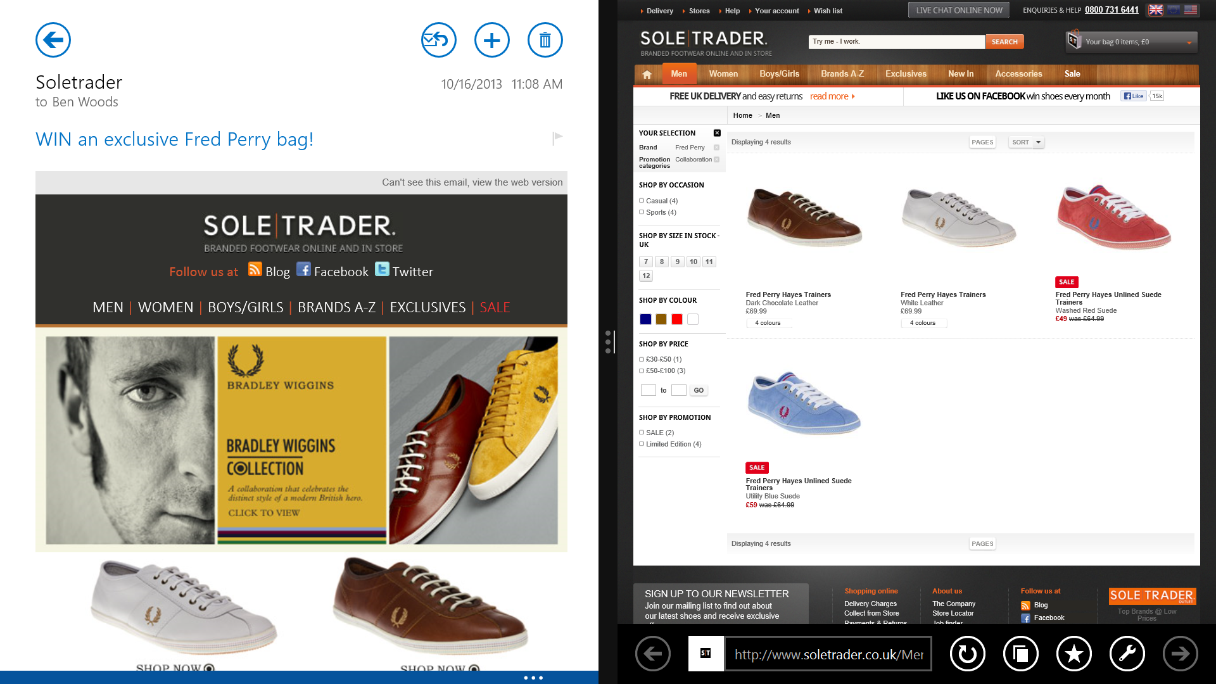Click browser back arrow button
Image resolution: width=1216 pixels, height=684 pixels.
click(653, 654)
